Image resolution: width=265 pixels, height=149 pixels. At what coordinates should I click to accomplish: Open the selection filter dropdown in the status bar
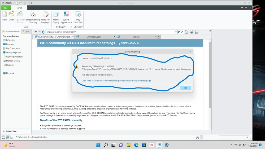click(x=247, y=137)
